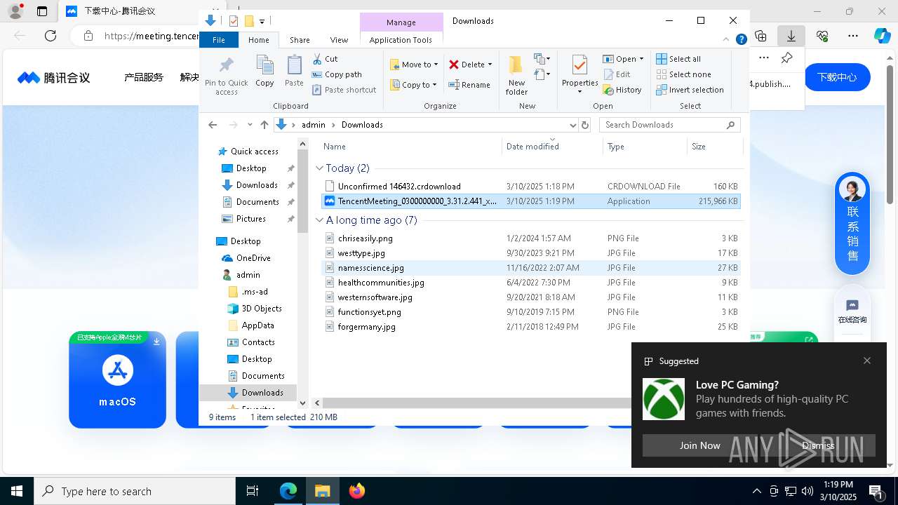Close the Suggested notification

click(x=867, y=361)
